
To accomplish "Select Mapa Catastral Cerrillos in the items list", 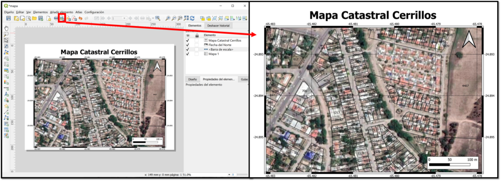I will tap(225, 41).
